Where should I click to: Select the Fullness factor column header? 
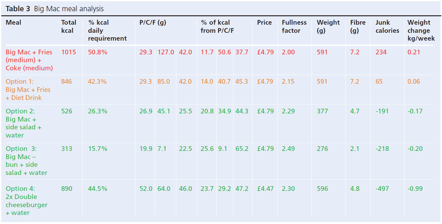click(294, 27)
